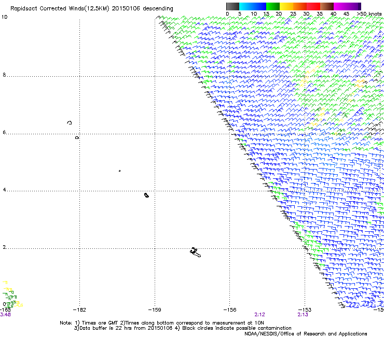This screenshot has height=337, width=384.
Task: Click the purple time stamp '2:13'
Action: click(303, 315)
